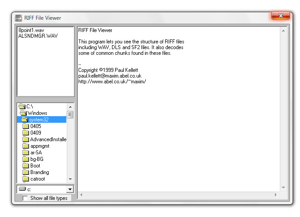
Task: Click the appmgmt folder icon
Action: pyautogui.click(x=25, y=146)
